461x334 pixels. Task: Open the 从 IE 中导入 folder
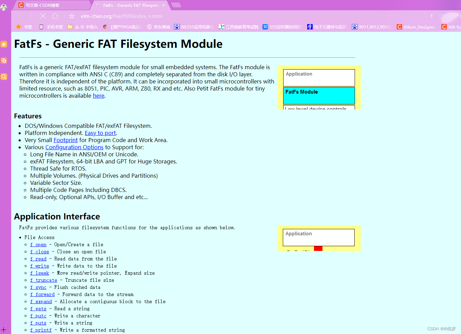(x=82, y=27)
